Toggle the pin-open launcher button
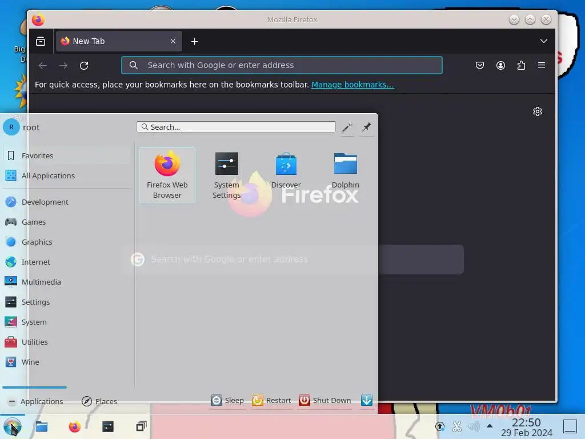The image size is (585, 439). click(x=366, y=127)
